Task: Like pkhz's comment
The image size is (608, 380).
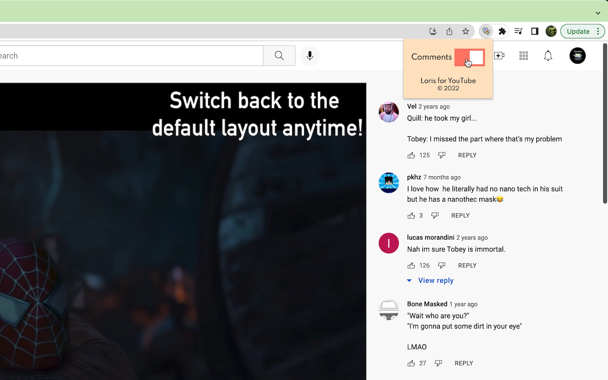Action: [x=411, y=216]
